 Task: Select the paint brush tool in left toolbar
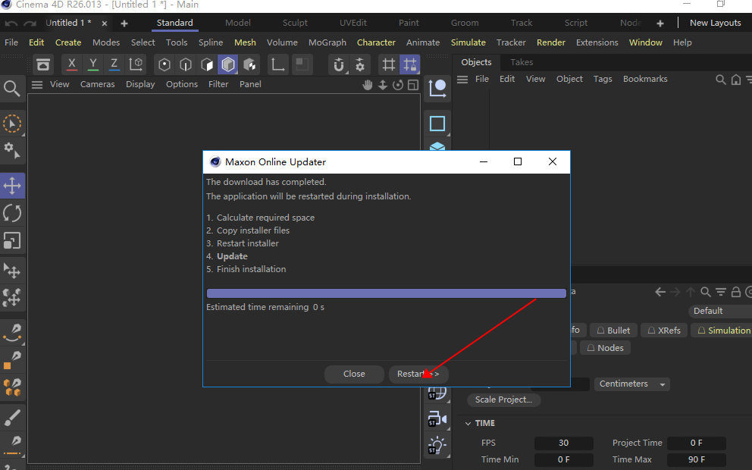pyautogui.click(x=12, y=417)
